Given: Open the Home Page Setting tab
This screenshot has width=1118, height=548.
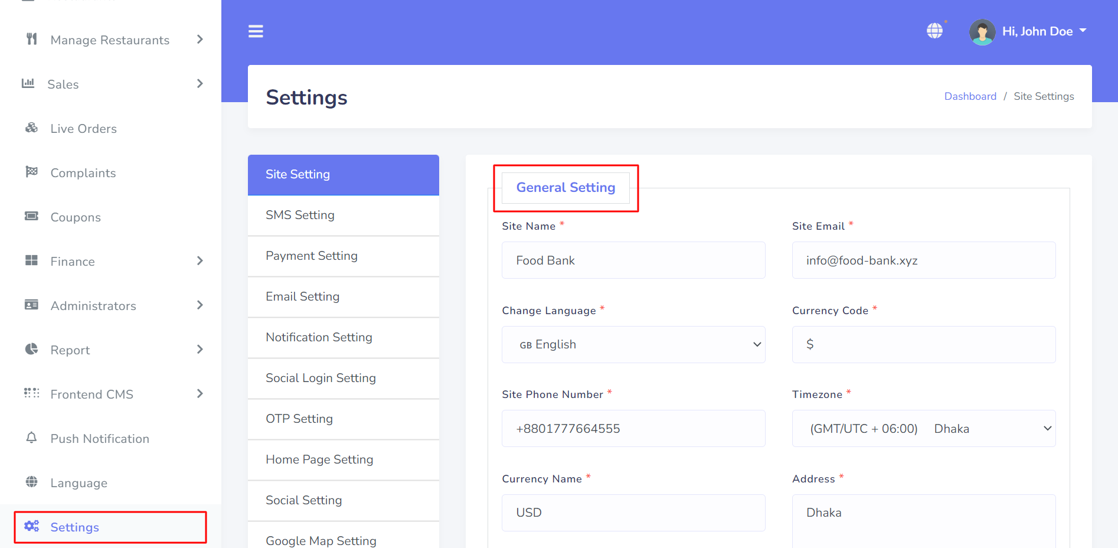Looking at the screenshot, I should point(344,460).
